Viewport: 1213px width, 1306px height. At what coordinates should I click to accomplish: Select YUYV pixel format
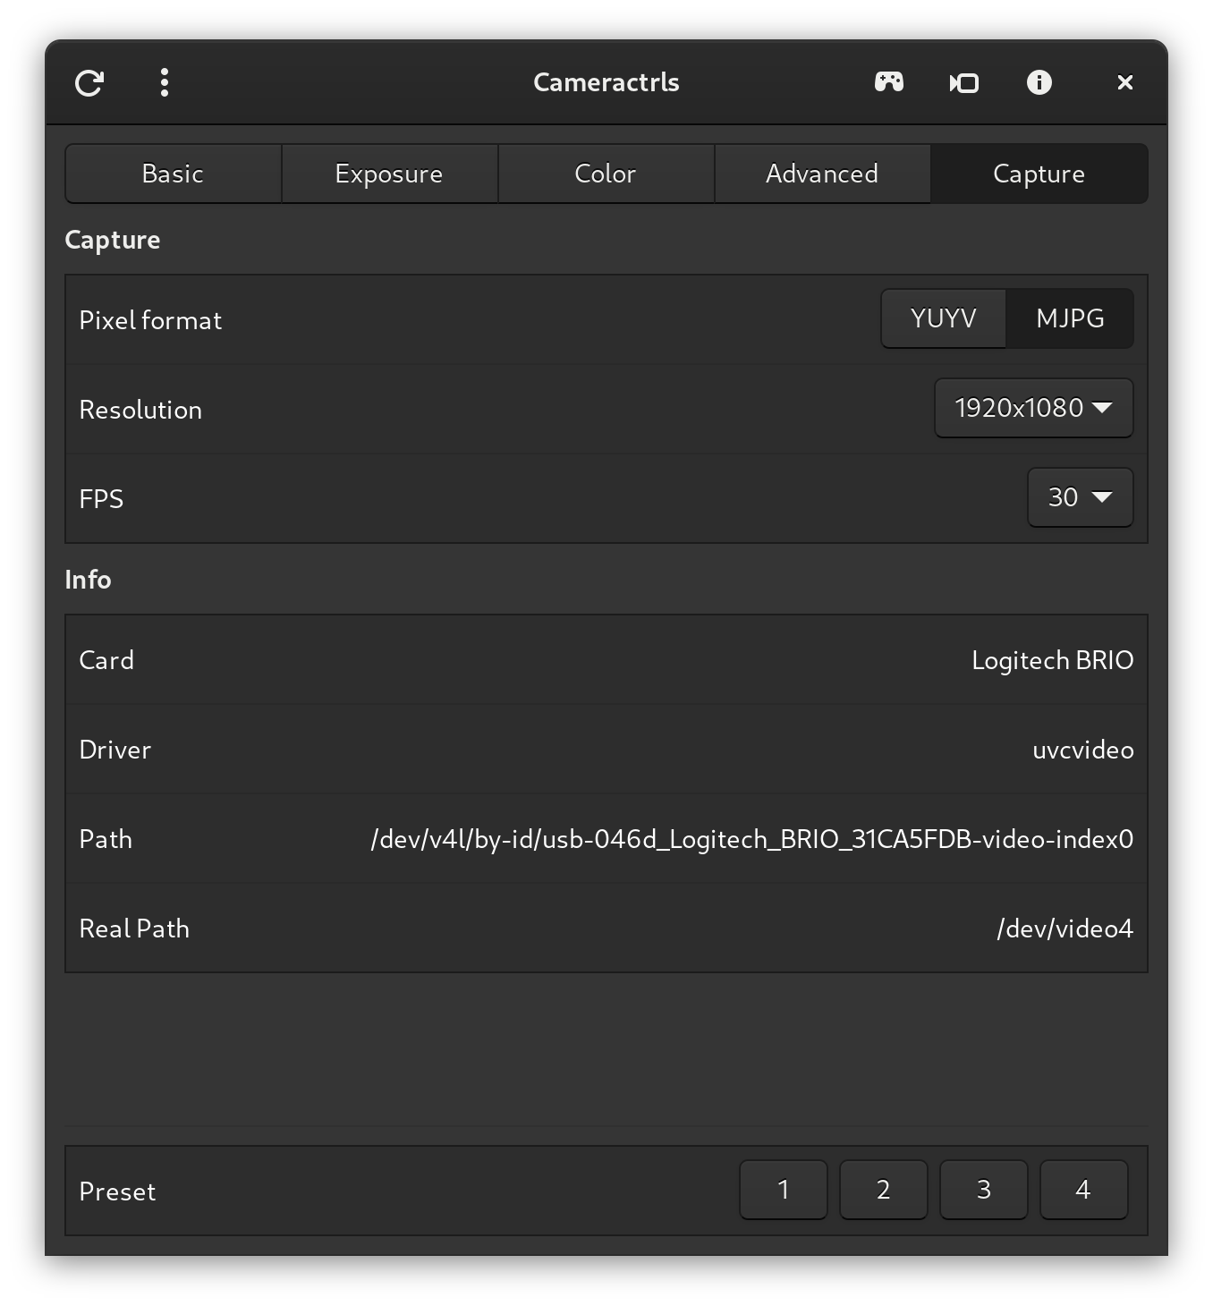coord(943,318)
